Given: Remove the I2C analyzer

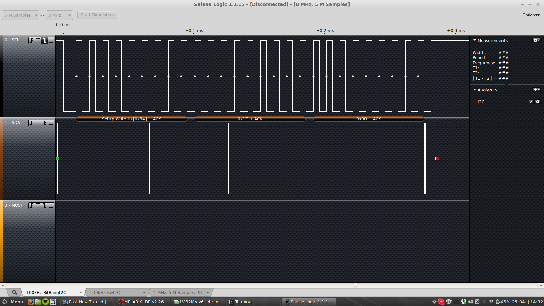Looking at the screenshot, I should (x=531, y=102).
